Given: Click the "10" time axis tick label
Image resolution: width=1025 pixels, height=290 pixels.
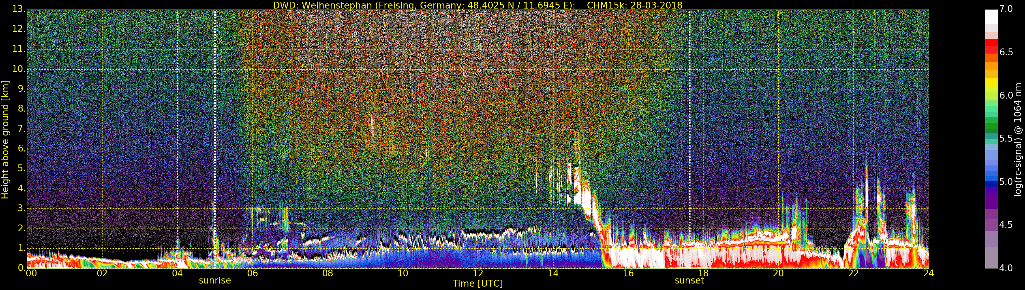Looking at the screenshot, I should pyautogui.click(x=403, y=273).
